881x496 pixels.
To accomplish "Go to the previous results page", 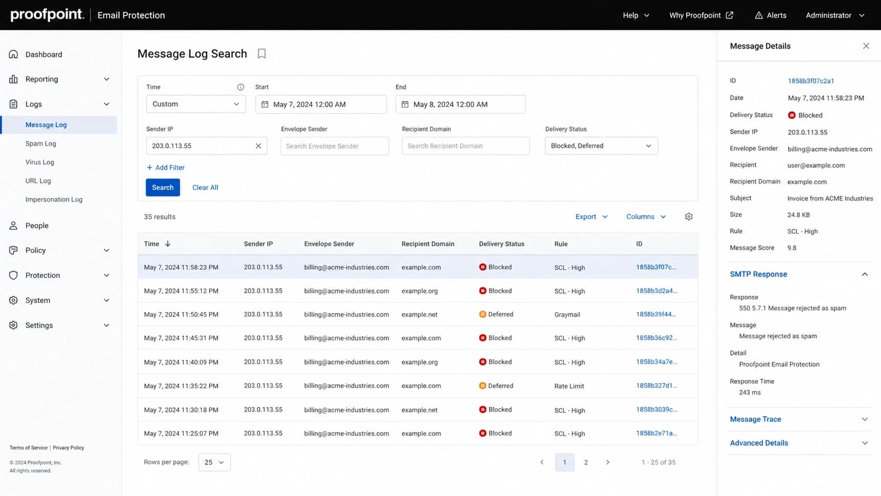I will point(542,462).
